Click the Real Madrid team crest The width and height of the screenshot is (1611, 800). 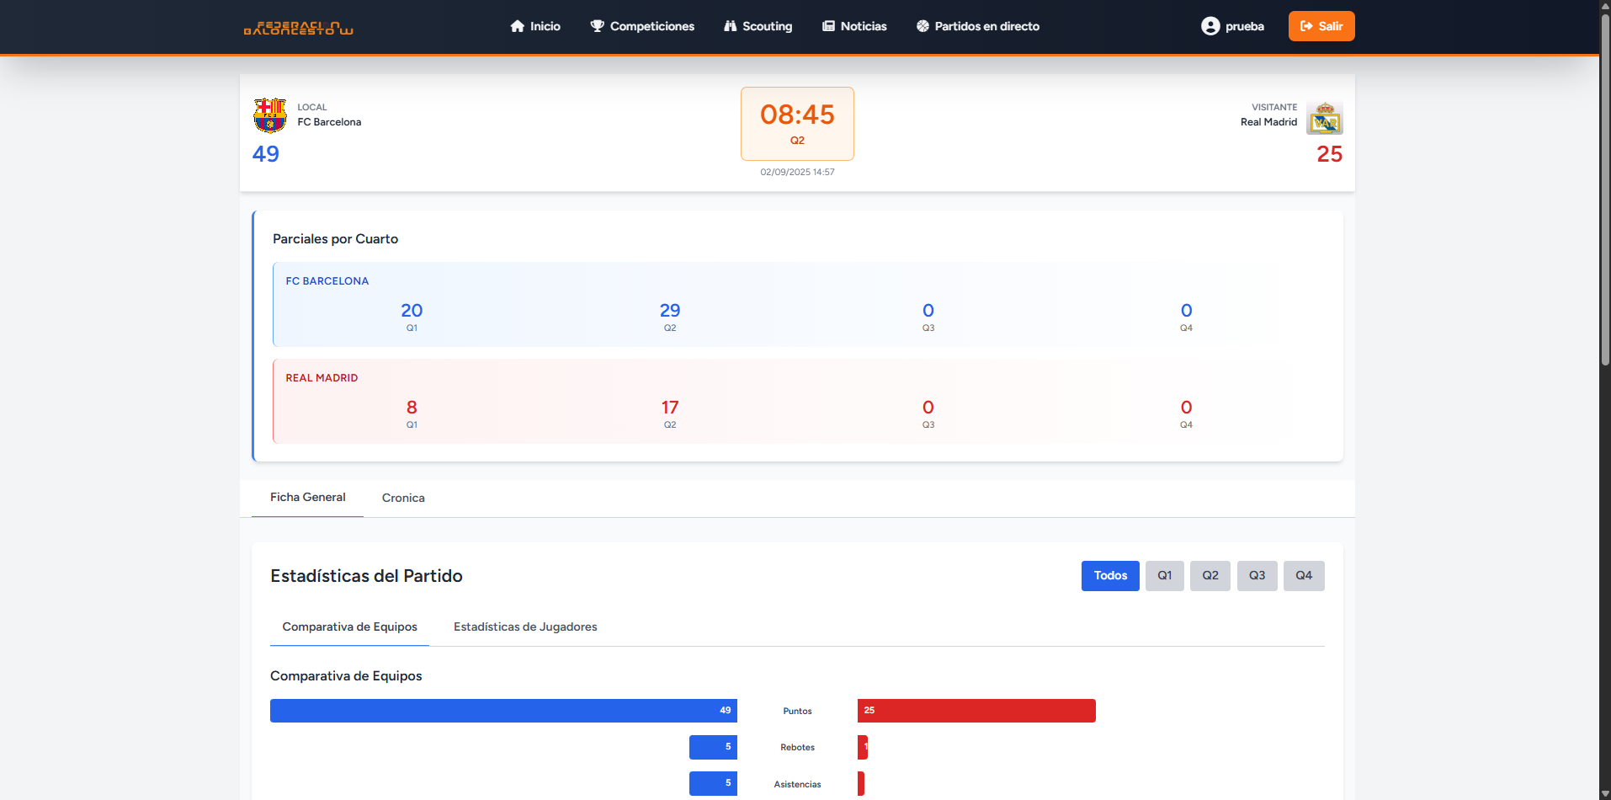point(1324,118)
